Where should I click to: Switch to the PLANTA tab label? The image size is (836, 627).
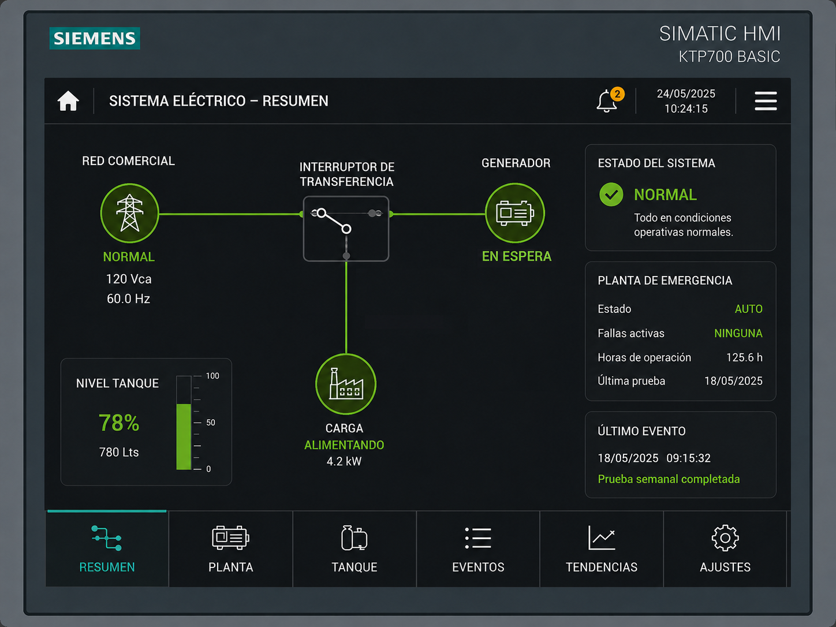(x=230, y=567)
